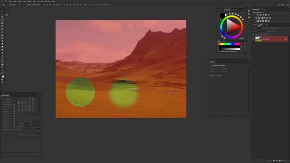The width and height of the screenshot is (290, 163).
Task: Open the Filter menu
Action: (x=34, y=1)
